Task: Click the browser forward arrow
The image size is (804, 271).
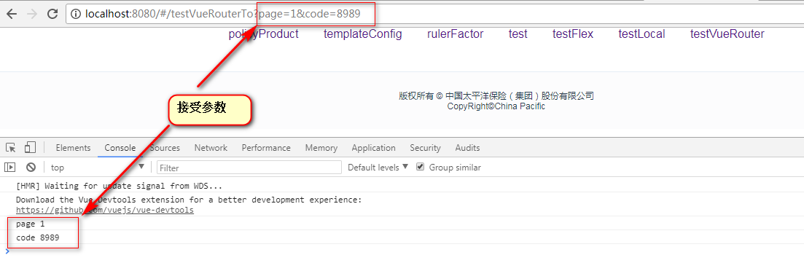Action: [x=32, y=15]
